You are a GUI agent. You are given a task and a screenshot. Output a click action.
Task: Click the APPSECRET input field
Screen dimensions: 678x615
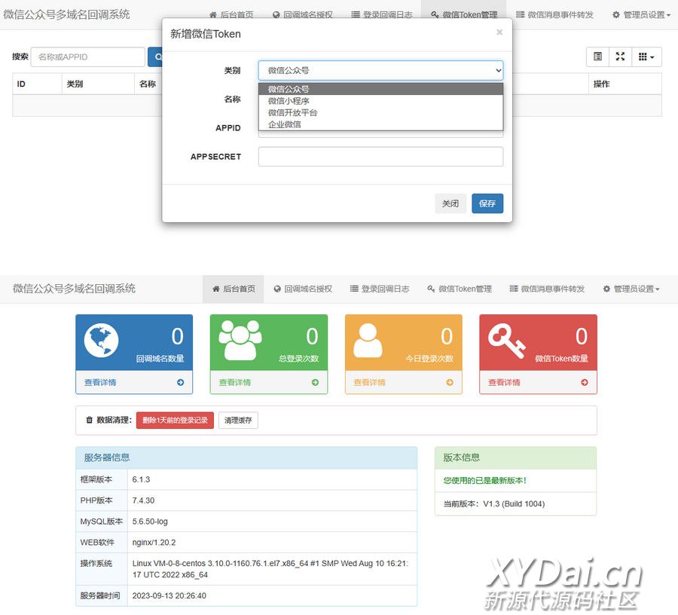[x=380, y=157]
